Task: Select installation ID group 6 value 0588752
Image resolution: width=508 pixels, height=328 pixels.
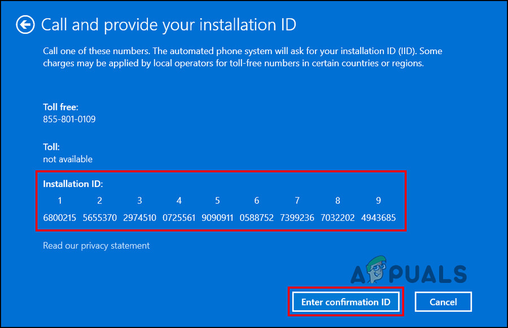Action: tap(257, 218)
